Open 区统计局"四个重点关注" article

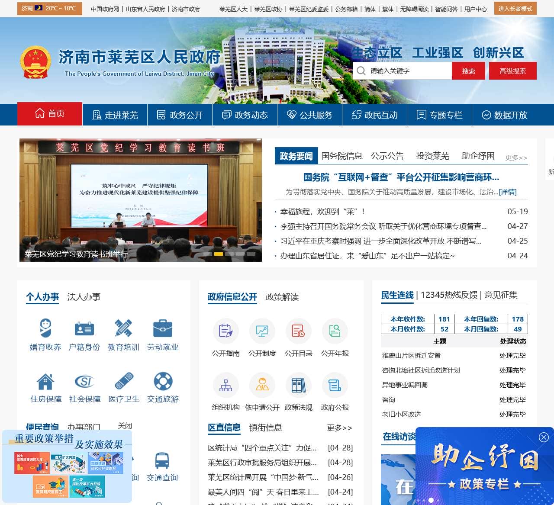coord(262,448)
